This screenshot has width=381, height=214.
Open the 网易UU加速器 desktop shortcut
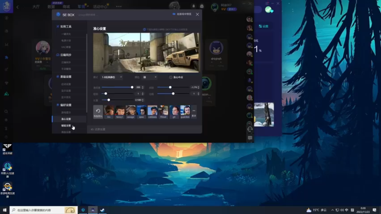[8, 170]
